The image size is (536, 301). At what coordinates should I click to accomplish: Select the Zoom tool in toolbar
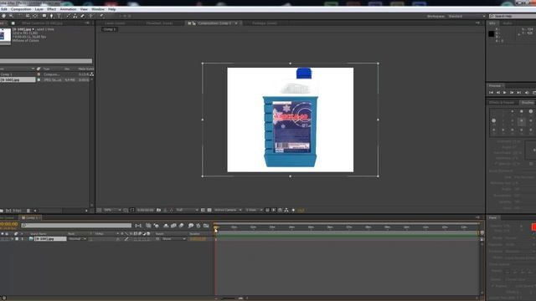11,16
